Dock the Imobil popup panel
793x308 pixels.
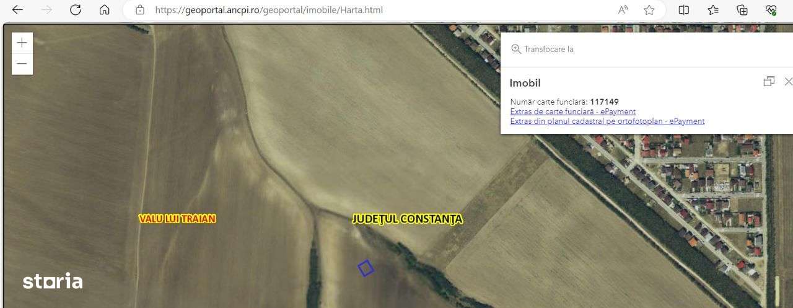point(769,82)
